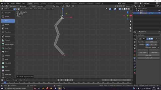Expand Extrude Region and Move panel
Screen dimensions: 161x90
(25, 77)
